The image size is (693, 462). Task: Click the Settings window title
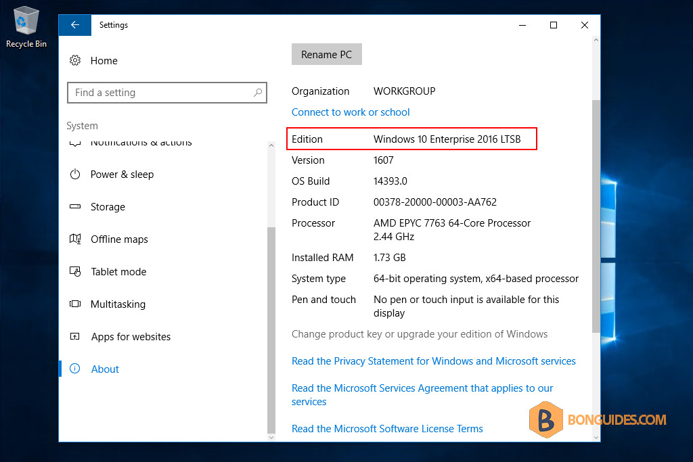[114, 25]
